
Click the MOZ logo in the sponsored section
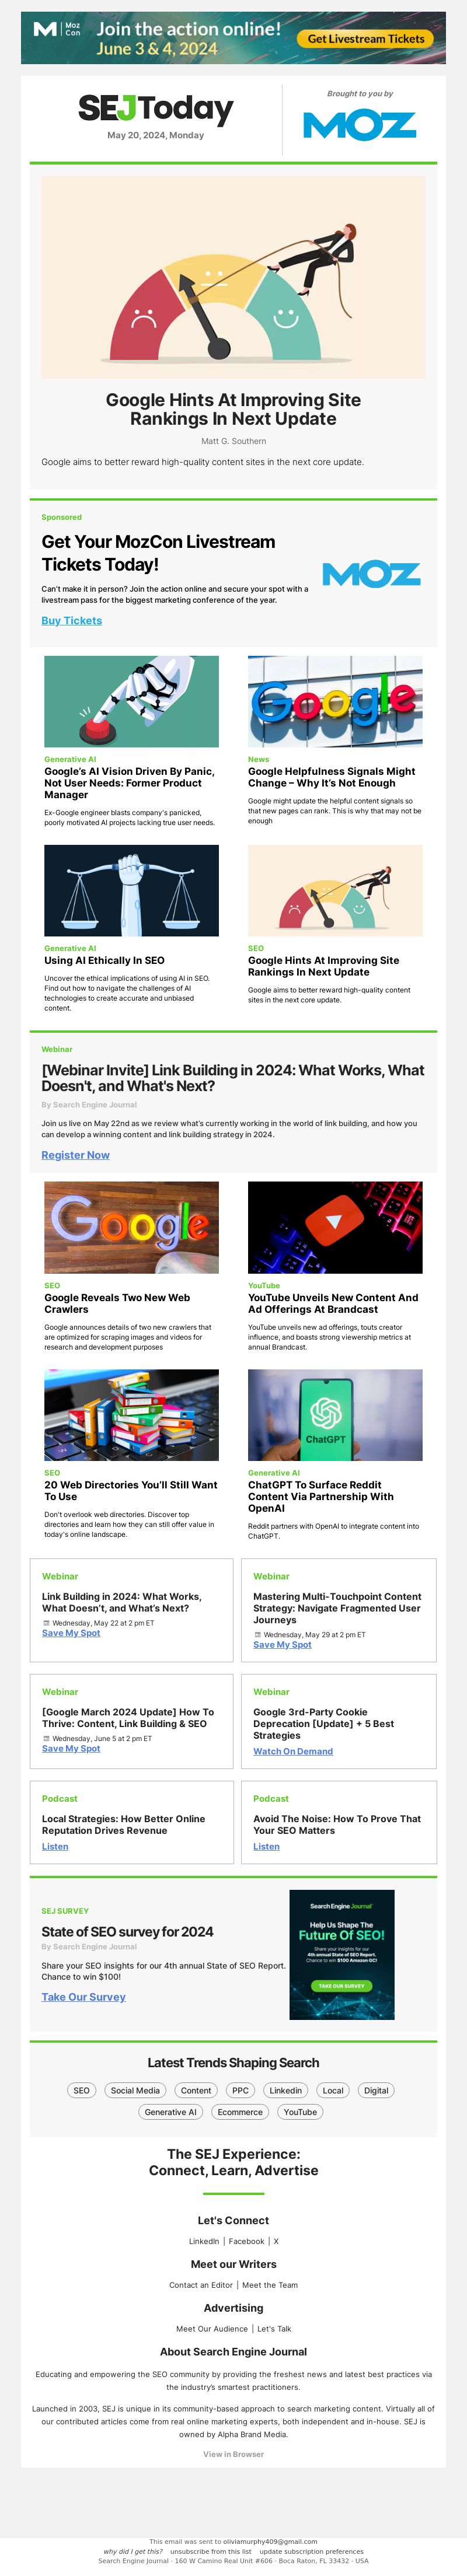pyautogui.click(x=371, y=574)
